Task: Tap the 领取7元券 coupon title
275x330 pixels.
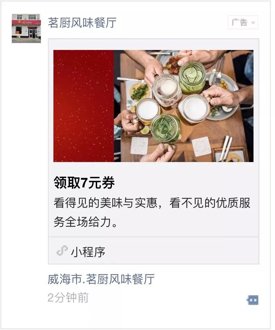Action: [x=84, y=183]
